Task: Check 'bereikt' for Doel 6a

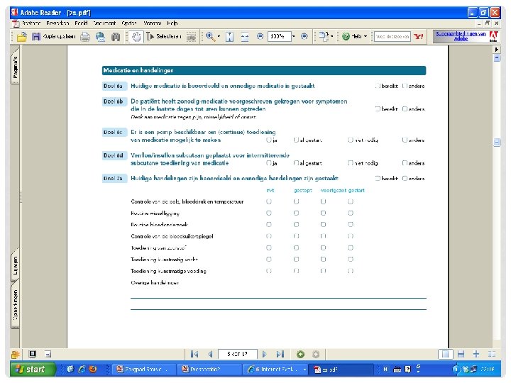Action: 378,86
